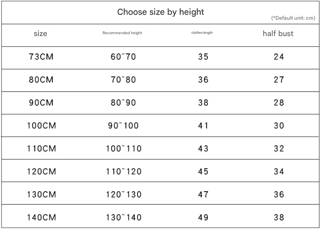
Task: Select the 'half bust' column header
Action: 278,33
